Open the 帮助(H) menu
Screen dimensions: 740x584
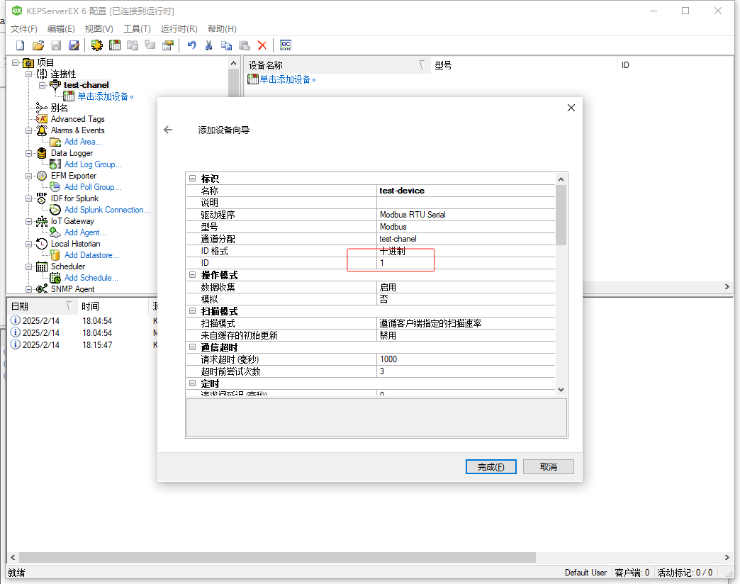222,29
